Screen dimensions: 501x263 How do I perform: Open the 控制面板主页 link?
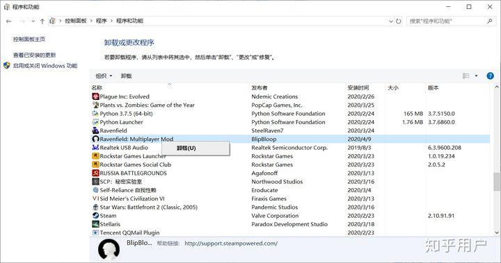click(29, 40)
